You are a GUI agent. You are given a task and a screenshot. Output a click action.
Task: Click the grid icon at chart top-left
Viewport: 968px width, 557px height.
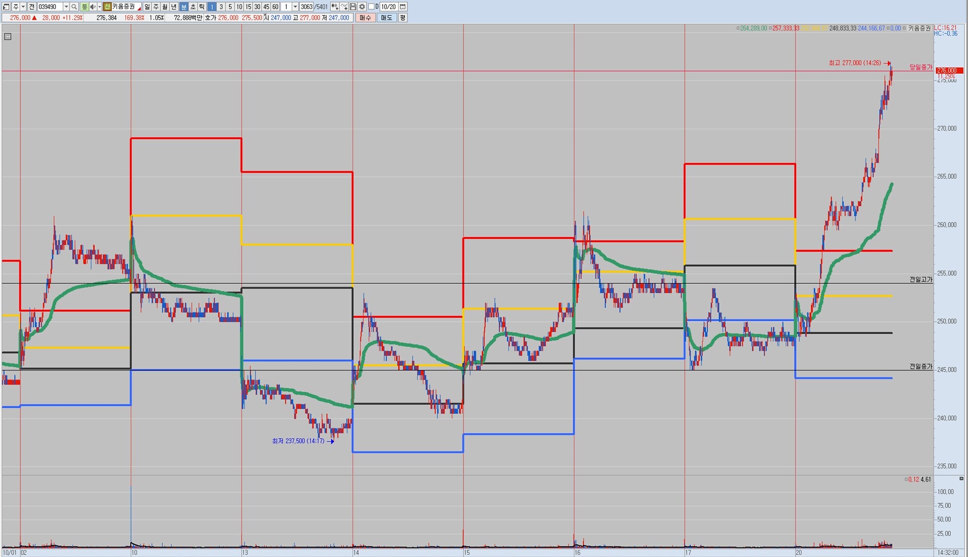click(8, 36)
